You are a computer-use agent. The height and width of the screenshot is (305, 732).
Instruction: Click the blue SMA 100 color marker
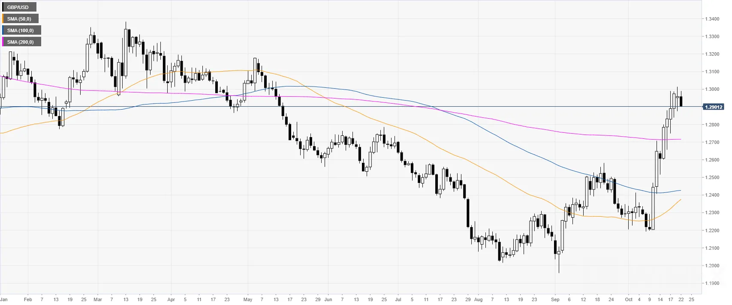point(3,30)
